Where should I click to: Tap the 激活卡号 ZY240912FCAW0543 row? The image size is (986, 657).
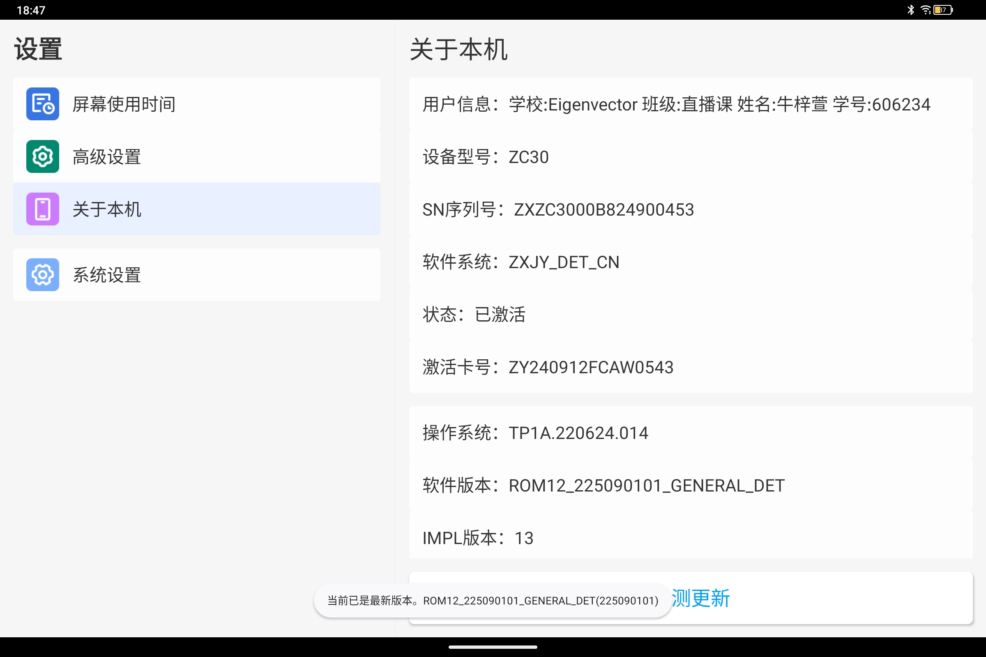pyautogui.click(x=691, y=367)
